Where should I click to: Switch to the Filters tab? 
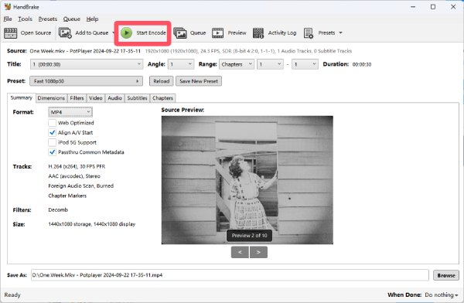coord(77,98)
